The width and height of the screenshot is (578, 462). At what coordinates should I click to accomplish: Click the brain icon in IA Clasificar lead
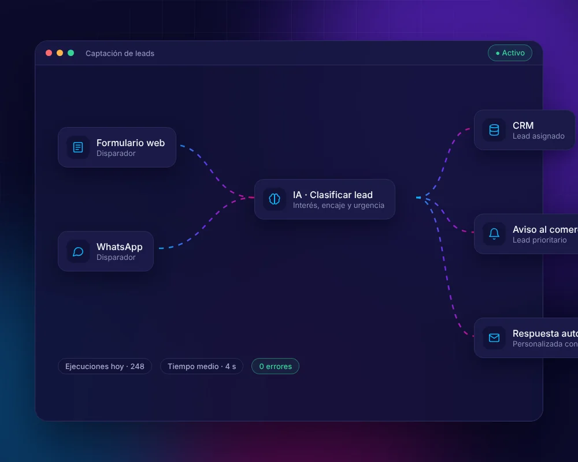click(274, 199)
